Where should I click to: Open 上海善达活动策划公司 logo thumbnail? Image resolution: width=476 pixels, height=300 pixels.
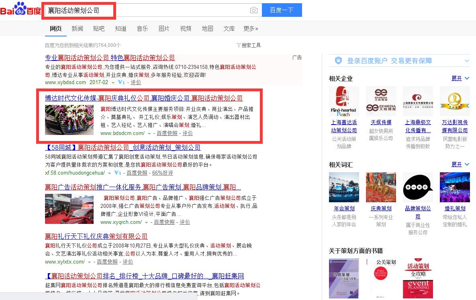point(344,101)
